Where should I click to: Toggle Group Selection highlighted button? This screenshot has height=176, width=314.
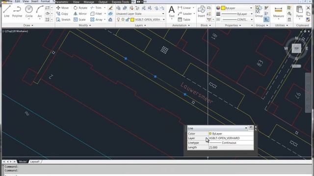[266, 20]
